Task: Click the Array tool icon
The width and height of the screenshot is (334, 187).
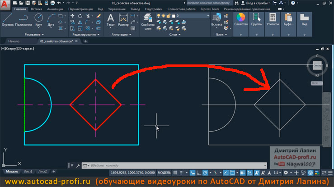Action: click(x=88, y=28)
